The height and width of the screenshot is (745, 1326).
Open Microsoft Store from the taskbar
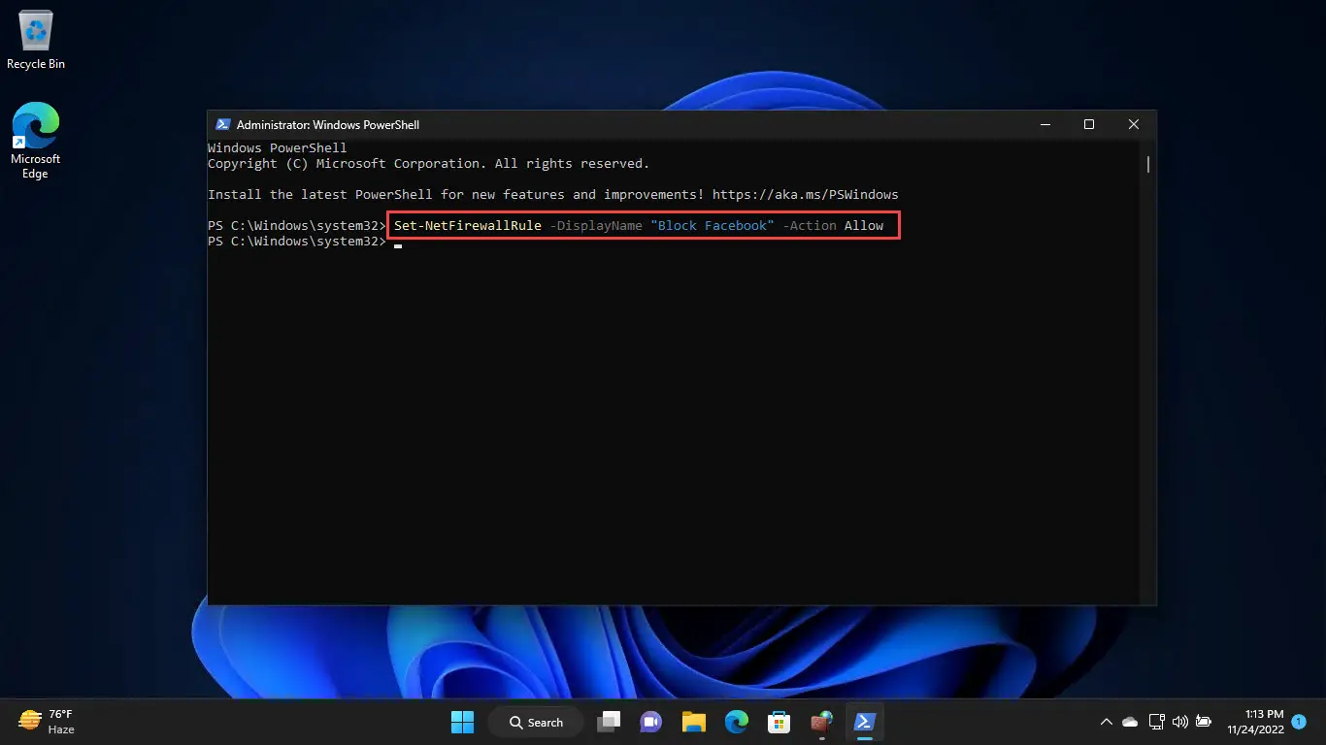click(779, 722)
